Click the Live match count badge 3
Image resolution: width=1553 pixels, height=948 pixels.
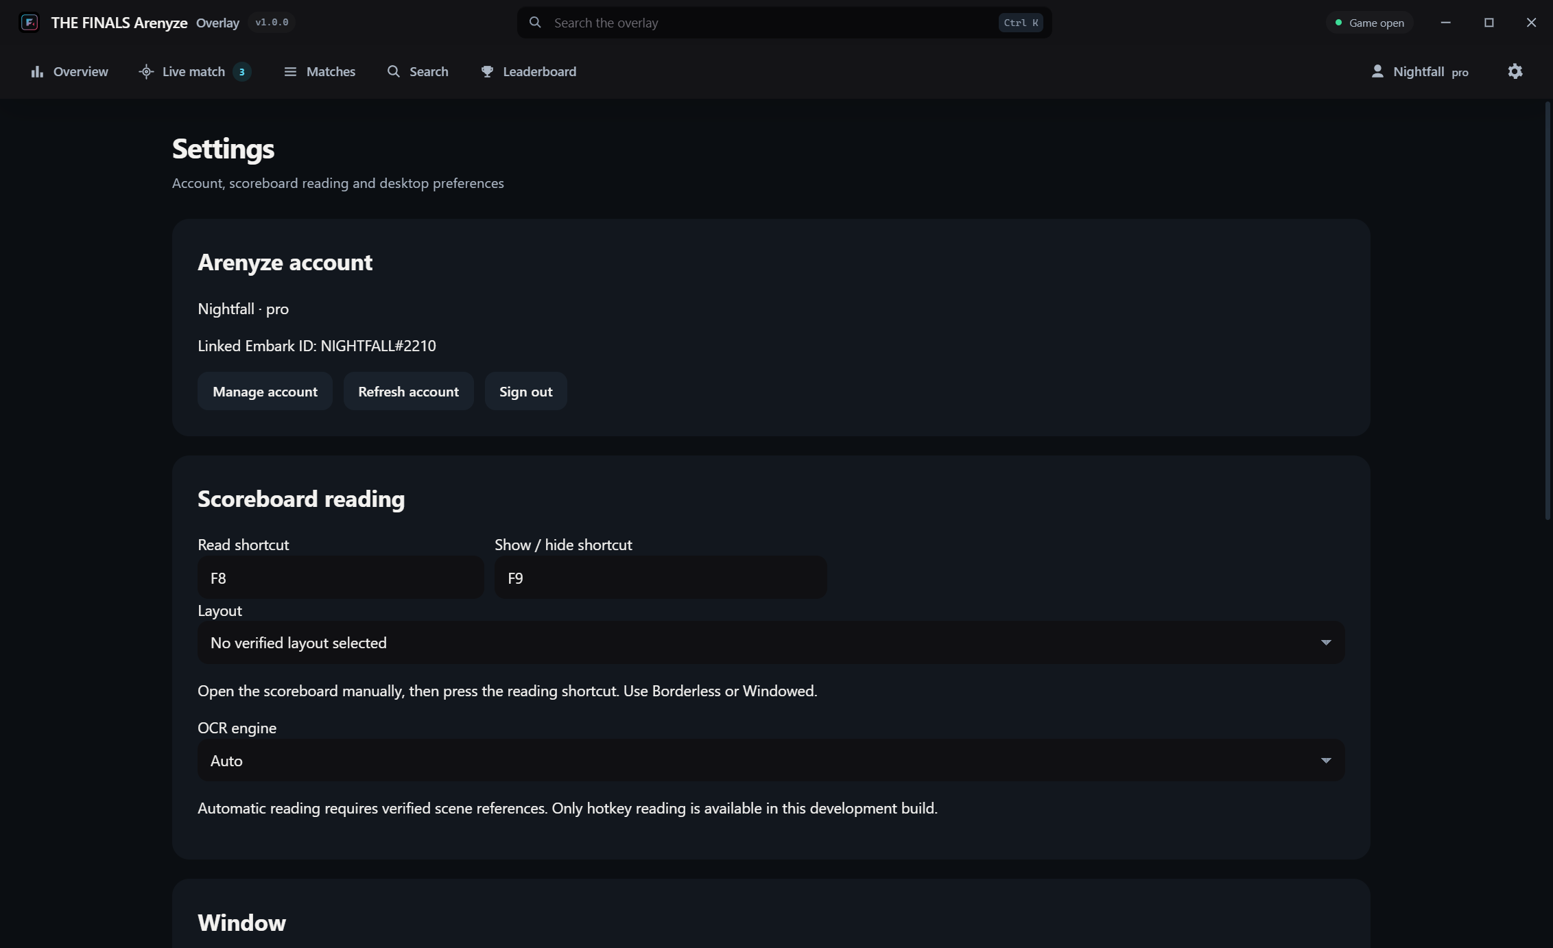241,71
